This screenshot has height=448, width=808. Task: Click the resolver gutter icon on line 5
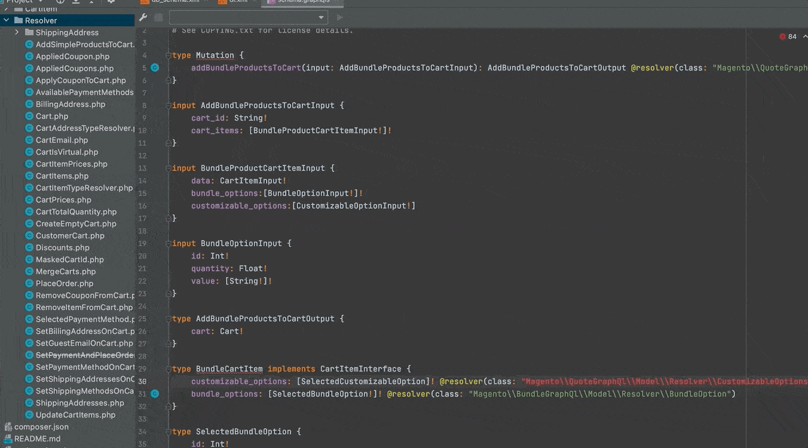(x=155, y=68)
